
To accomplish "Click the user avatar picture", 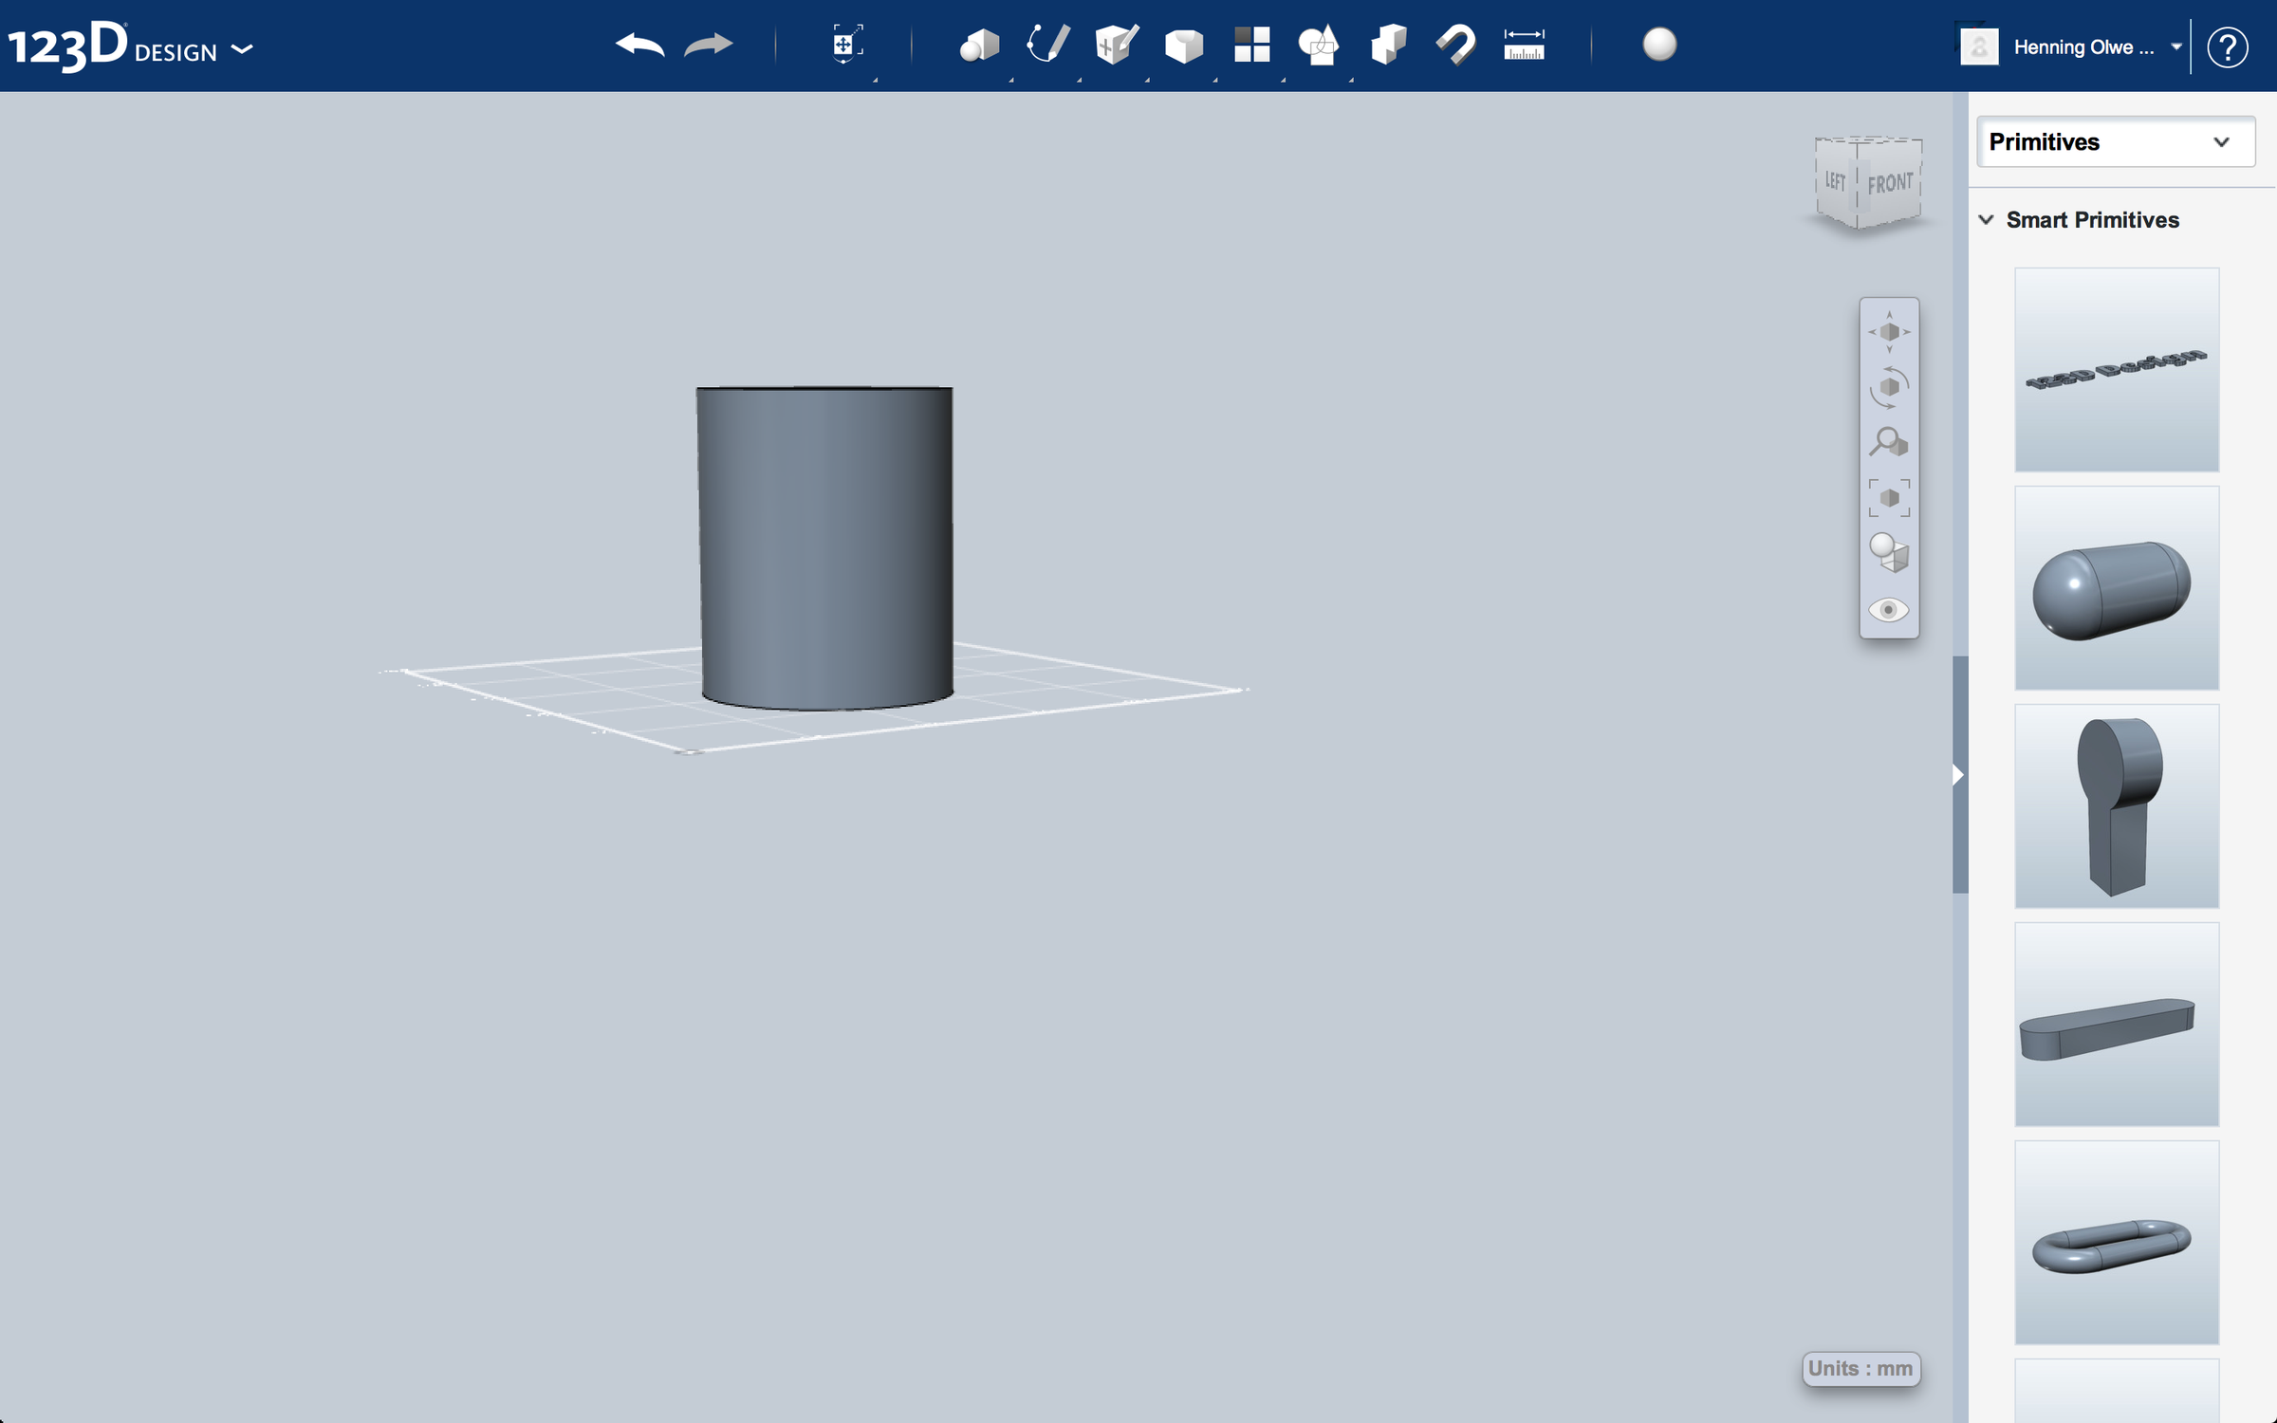I will click(x=1979, y=46).
